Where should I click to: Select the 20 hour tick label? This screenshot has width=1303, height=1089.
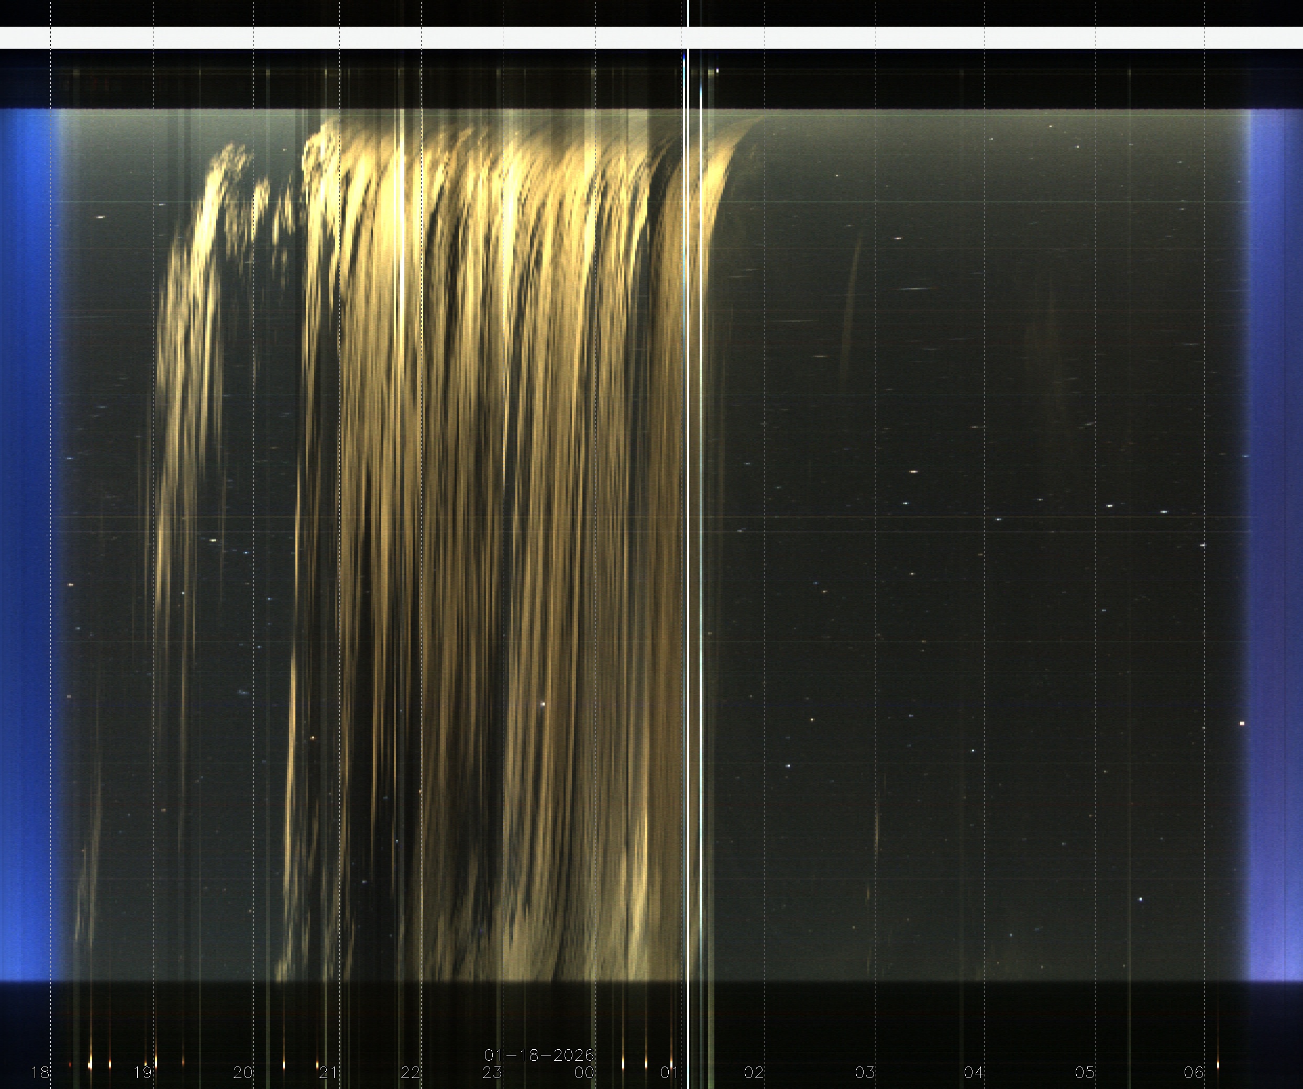click(x=242, y=1072)
